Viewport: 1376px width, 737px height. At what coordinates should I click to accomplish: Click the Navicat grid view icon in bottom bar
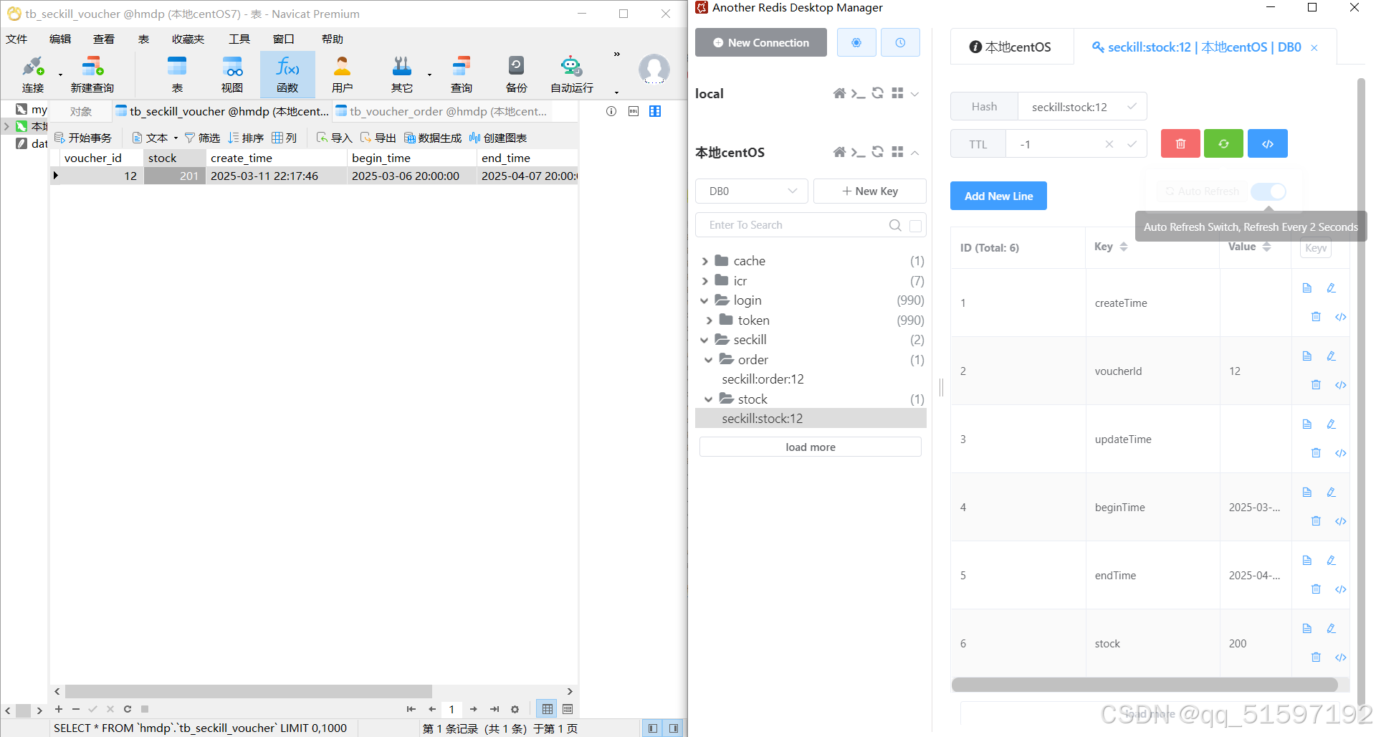pos(548,709)
